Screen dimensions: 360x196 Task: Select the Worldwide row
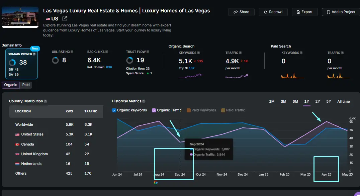[x=56, y=125]
